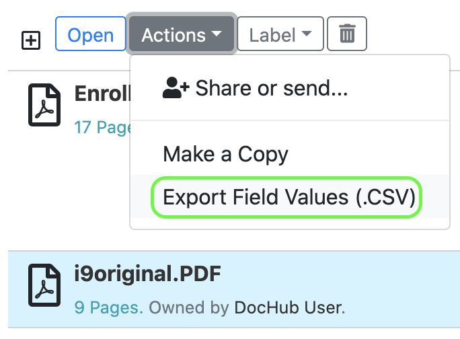Click the plus-square select-all icon
Image resolution: width=460 pixels, height=339 pixels.
click(31, 40)
